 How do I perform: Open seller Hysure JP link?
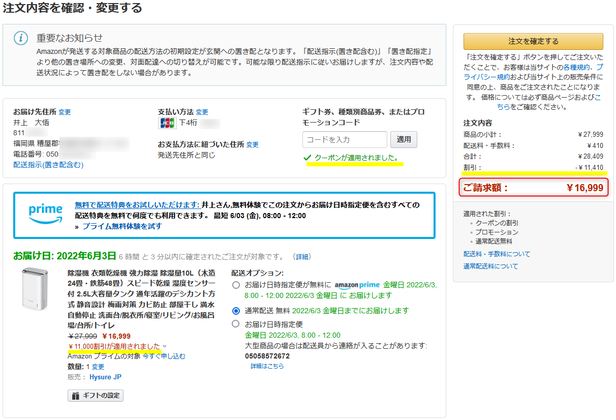tap(105, 377)
